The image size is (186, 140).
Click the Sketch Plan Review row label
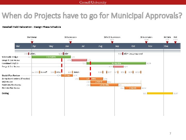11,75
